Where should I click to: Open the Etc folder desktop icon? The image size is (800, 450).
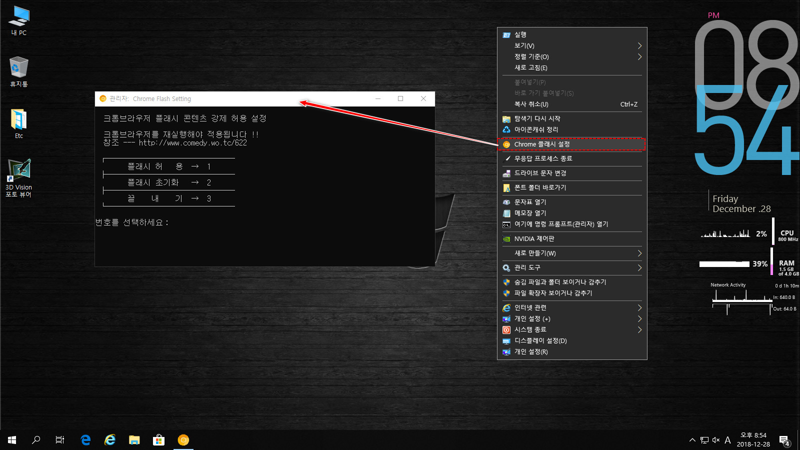click(x=19, y=124)
